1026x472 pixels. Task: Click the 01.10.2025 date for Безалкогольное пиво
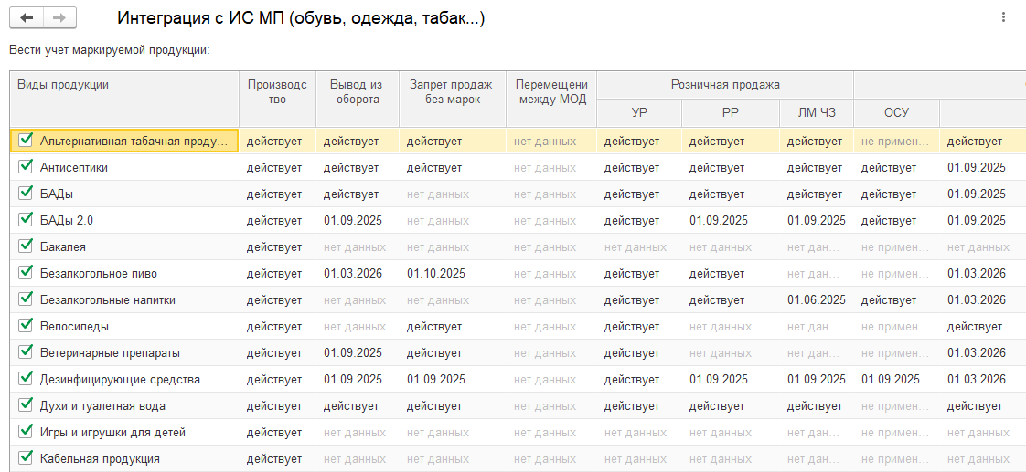436,273
